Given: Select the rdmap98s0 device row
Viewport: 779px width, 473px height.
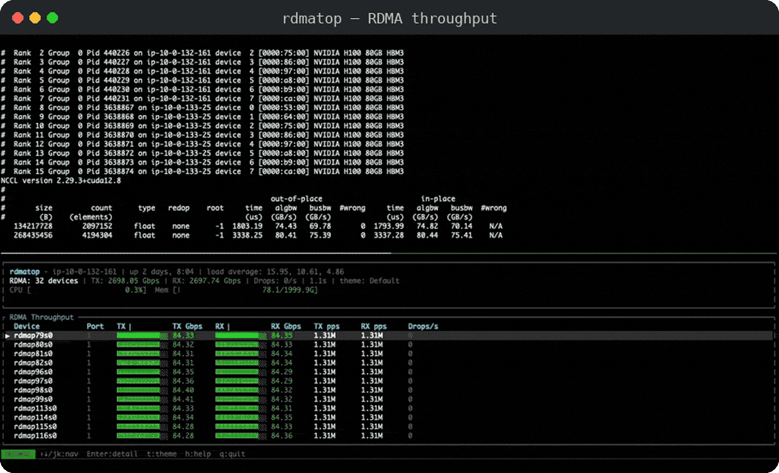Looking at the screenshot, I should coord(388,390).
